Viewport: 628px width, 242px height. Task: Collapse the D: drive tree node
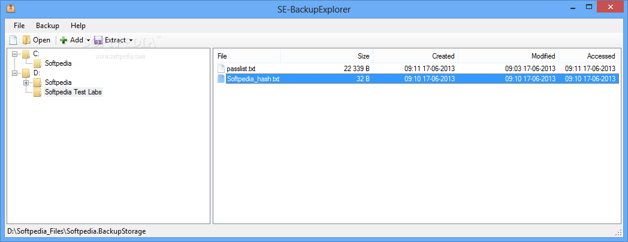point(15,73)
